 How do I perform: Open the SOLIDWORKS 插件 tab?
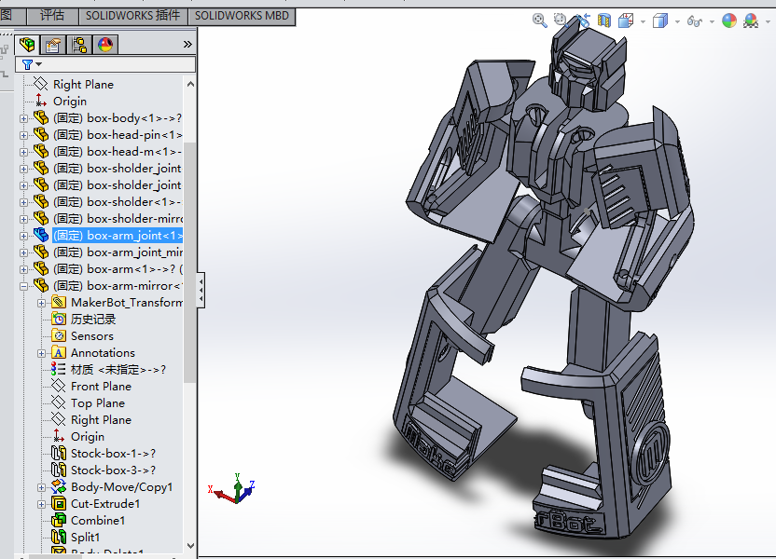coord(132,16)
